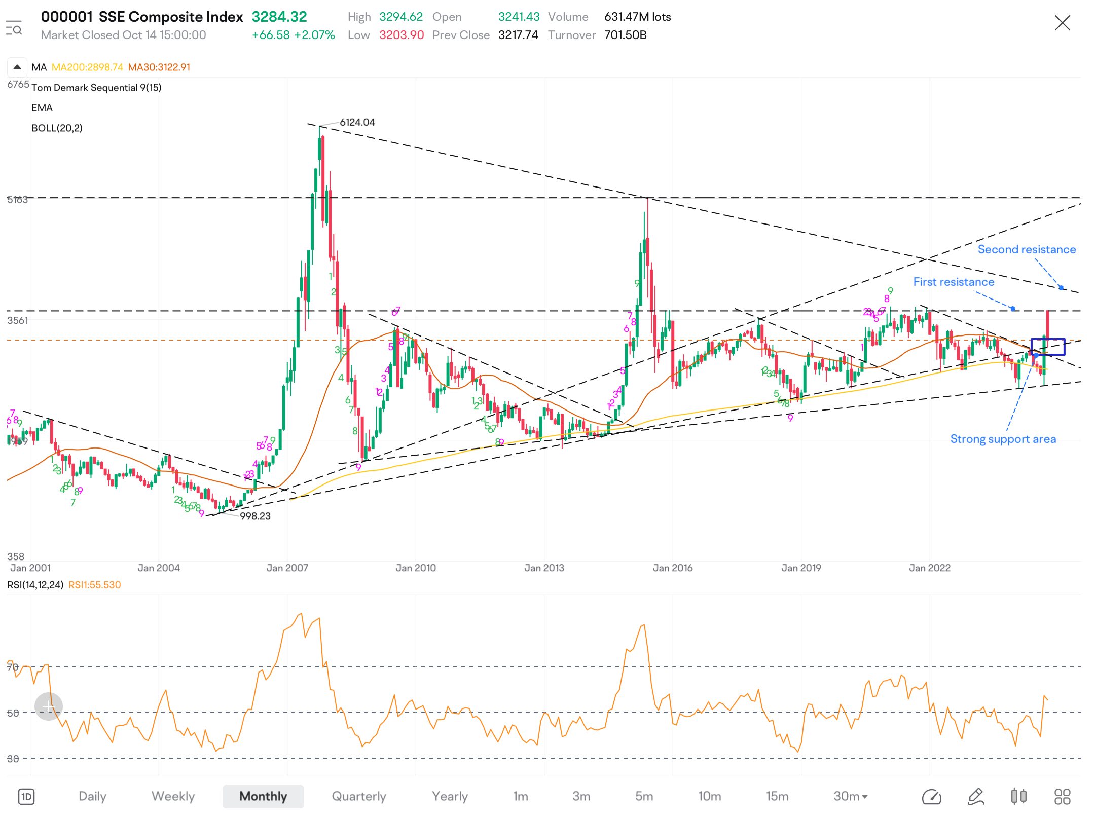Screen dimensions: 1095x821
Task: Click the Turnover value 701.50B
Action: point(625,35)
